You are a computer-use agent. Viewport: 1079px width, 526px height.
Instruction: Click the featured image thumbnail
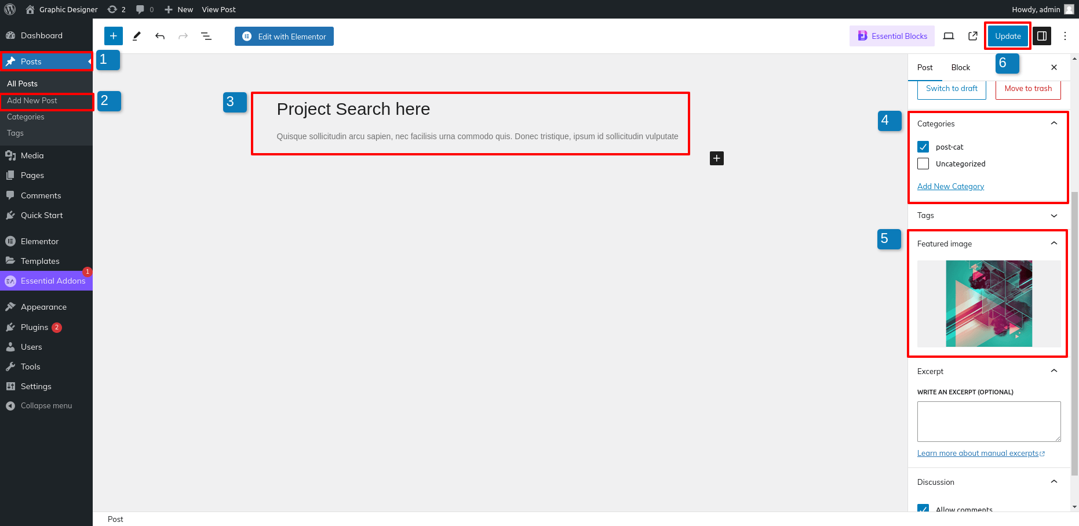click(989, 303)
